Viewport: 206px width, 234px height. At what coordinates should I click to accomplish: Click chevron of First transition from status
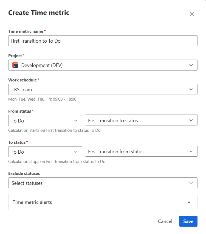pyautogui.click(x=191, y=152)
